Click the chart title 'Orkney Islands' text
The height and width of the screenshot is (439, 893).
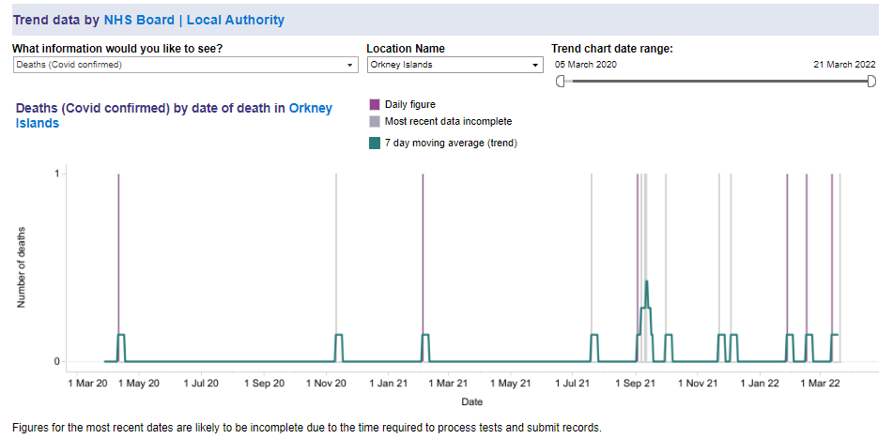point(310,109)
